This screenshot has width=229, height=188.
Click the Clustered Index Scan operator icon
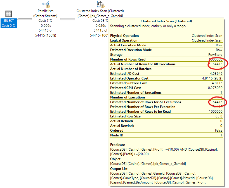tap(101, 4)
